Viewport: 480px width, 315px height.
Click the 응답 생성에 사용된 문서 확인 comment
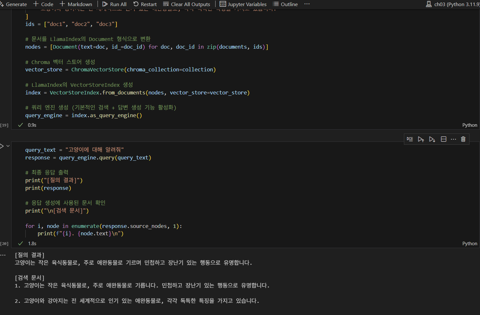point(65,203)
